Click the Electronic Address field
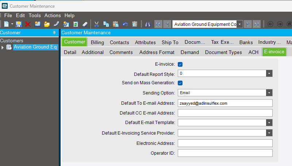 pos(225,143)
